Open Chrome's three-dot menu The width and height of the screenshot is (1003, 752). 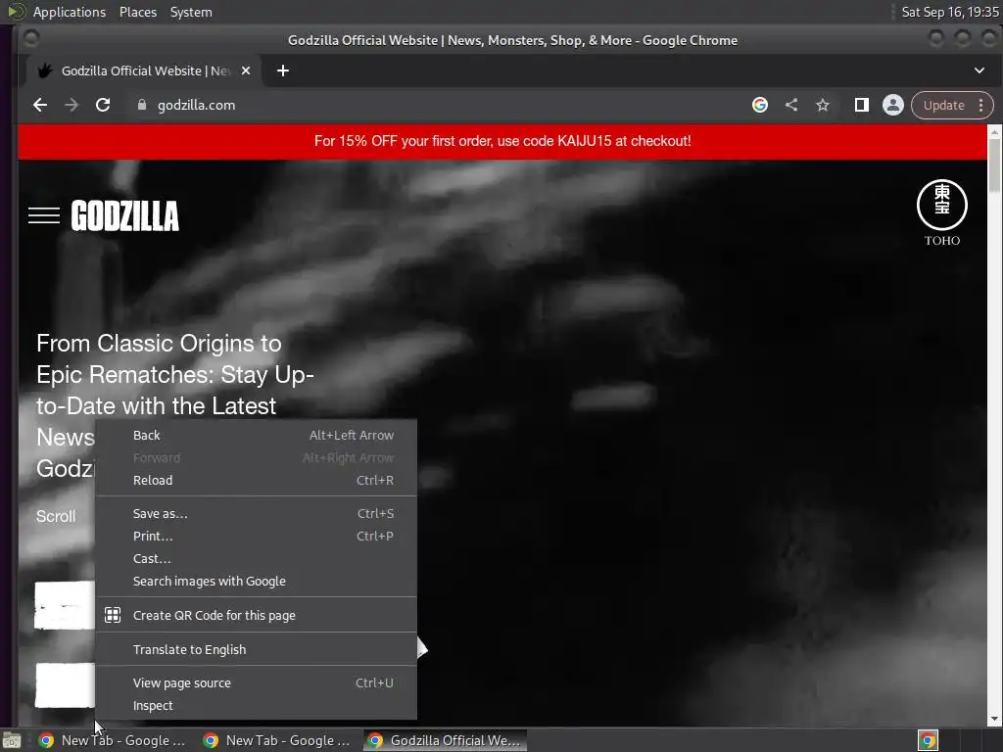(x=980, y=105)
